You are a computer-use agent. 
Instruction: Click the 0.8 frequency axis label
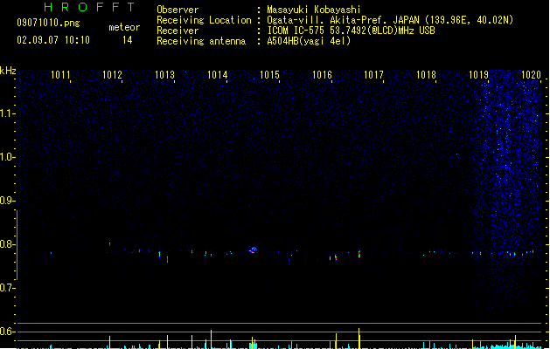7,244
